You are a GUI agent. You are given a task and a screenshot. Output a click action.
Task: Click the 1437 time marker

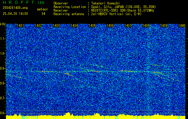(x=128, y=26)
